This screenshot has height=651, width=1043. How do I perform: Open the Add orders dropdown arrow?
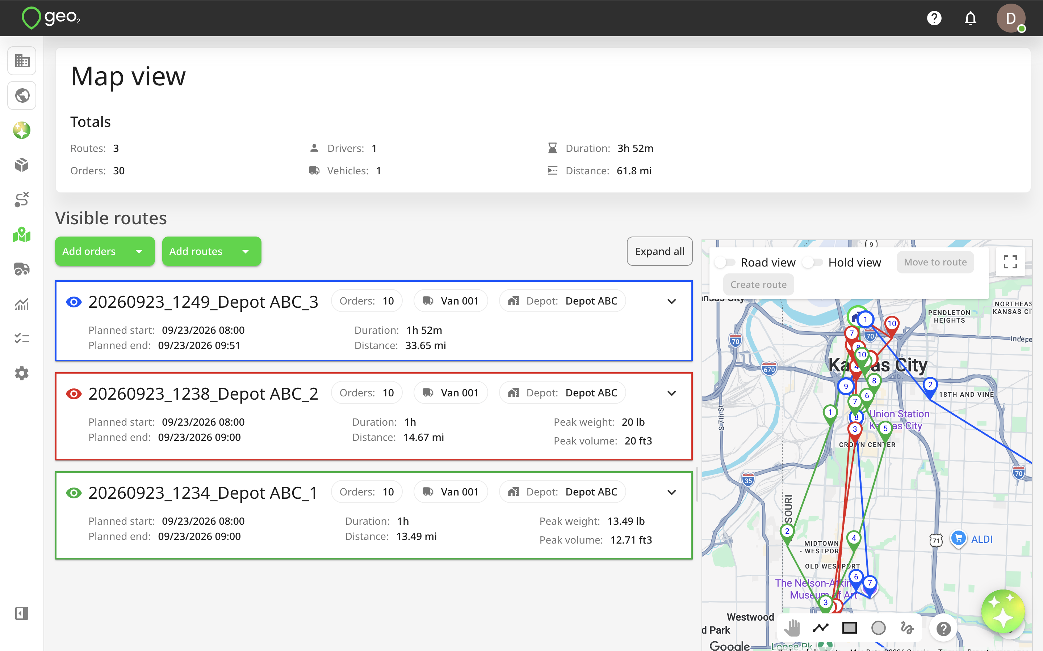click(x=139, y=251)
